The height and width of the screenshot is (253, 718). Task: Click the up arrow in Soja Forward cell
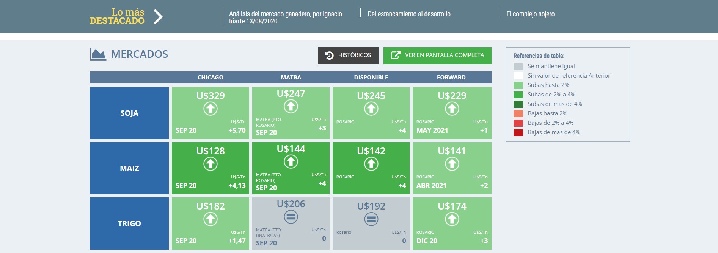tap(452, 109)
